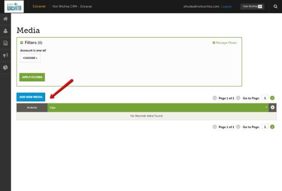Open the pie chart Reports icon
Viewport: 282px width, 191px height.
click(6, 68)
